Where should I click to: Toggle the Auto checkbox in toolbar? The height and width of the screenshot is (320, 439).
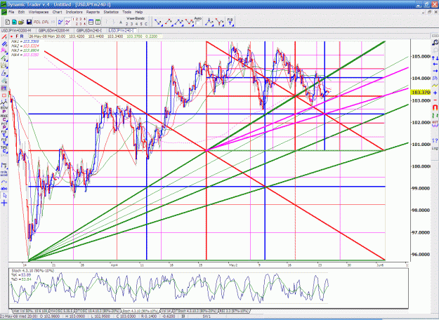[x=197, y=23]
